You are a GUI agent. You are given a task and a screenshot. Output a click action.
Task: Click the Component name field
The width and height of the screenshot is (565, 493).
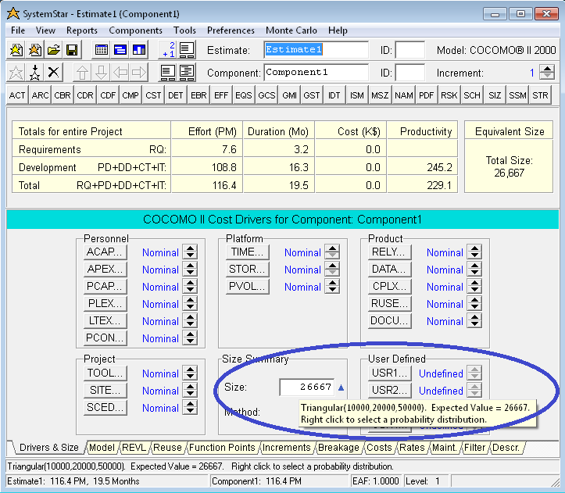[316, 73]
